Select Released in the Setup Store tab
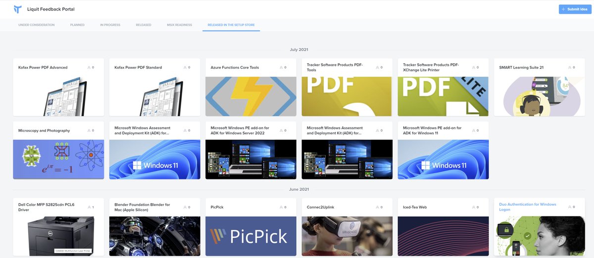This screenshot has width=594, height=258. tap(231, 25)
